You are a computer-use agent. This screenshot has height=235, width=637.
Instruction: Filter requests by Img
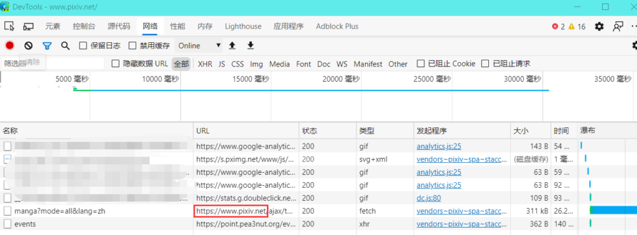[256, 63]
